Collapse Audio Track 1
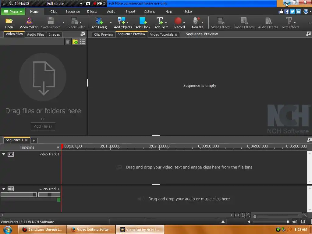Viewport: 312px width, 234px height. (4, 189)
